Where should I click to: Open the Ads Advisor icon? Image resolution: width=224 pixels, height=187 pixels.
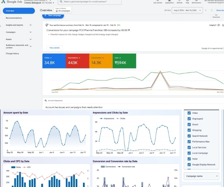158,1
